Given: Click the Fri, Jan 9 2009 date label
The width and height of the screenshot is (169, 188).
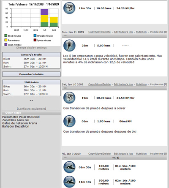Looking at the screenshot, I should point(71,154).
